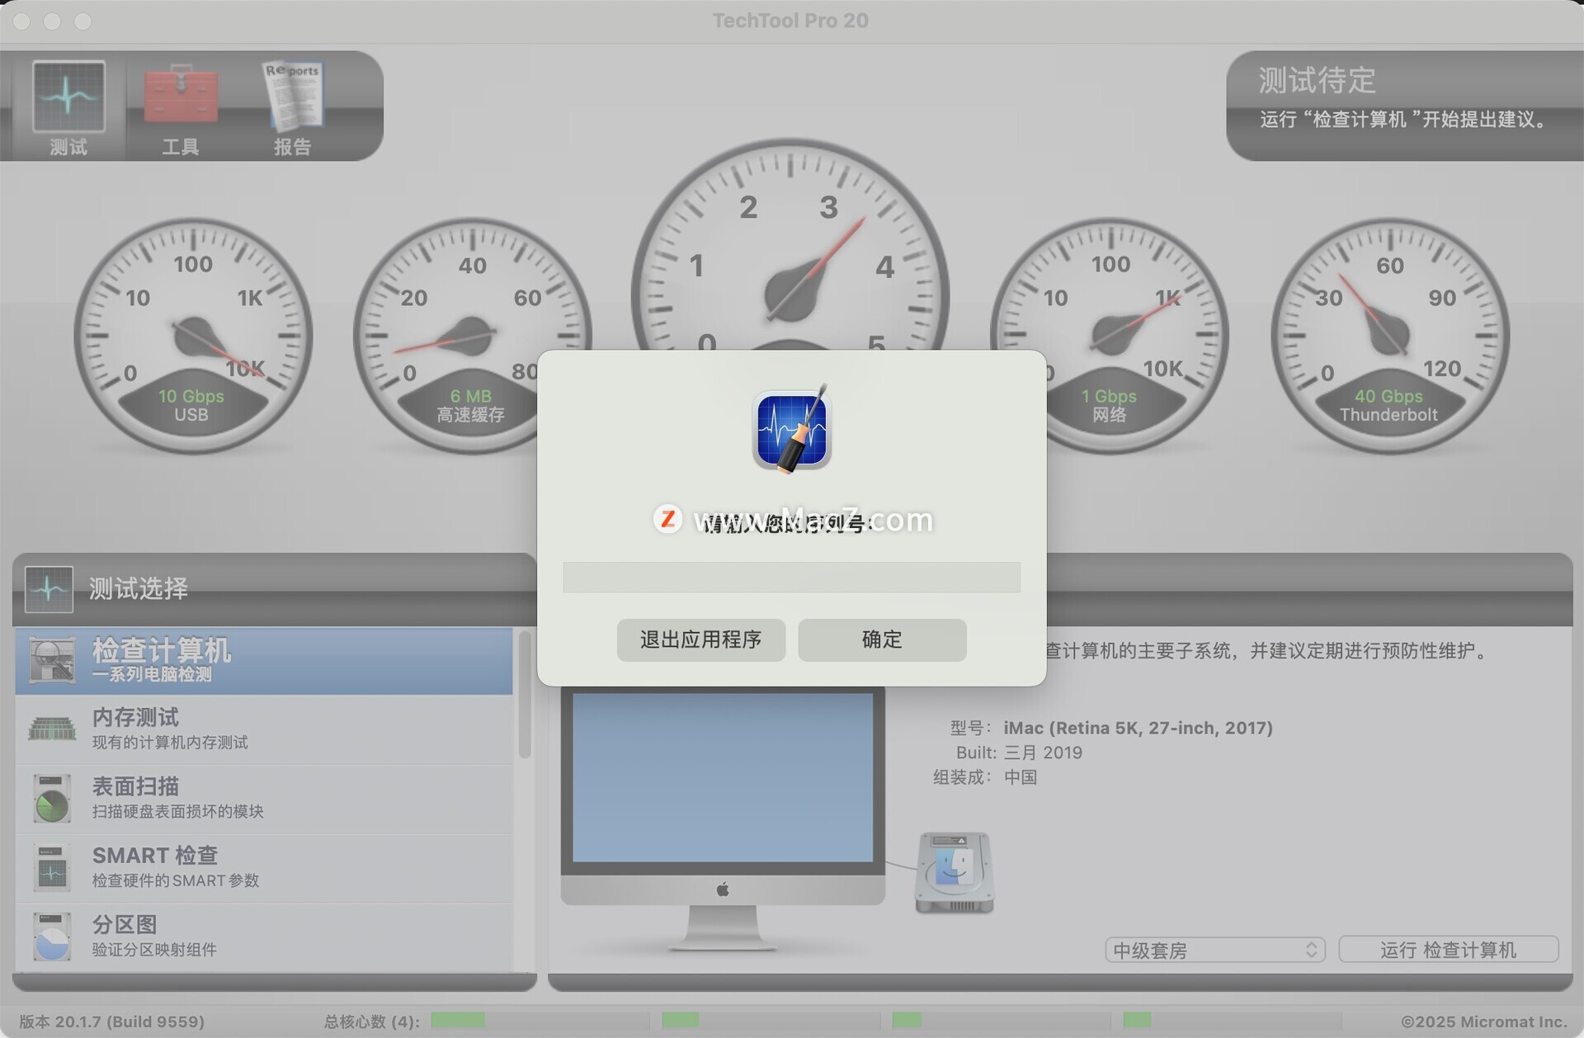This screenshot has width=1584, height=1038.
Task: Click the serial number input field
Action: point(791,577)
